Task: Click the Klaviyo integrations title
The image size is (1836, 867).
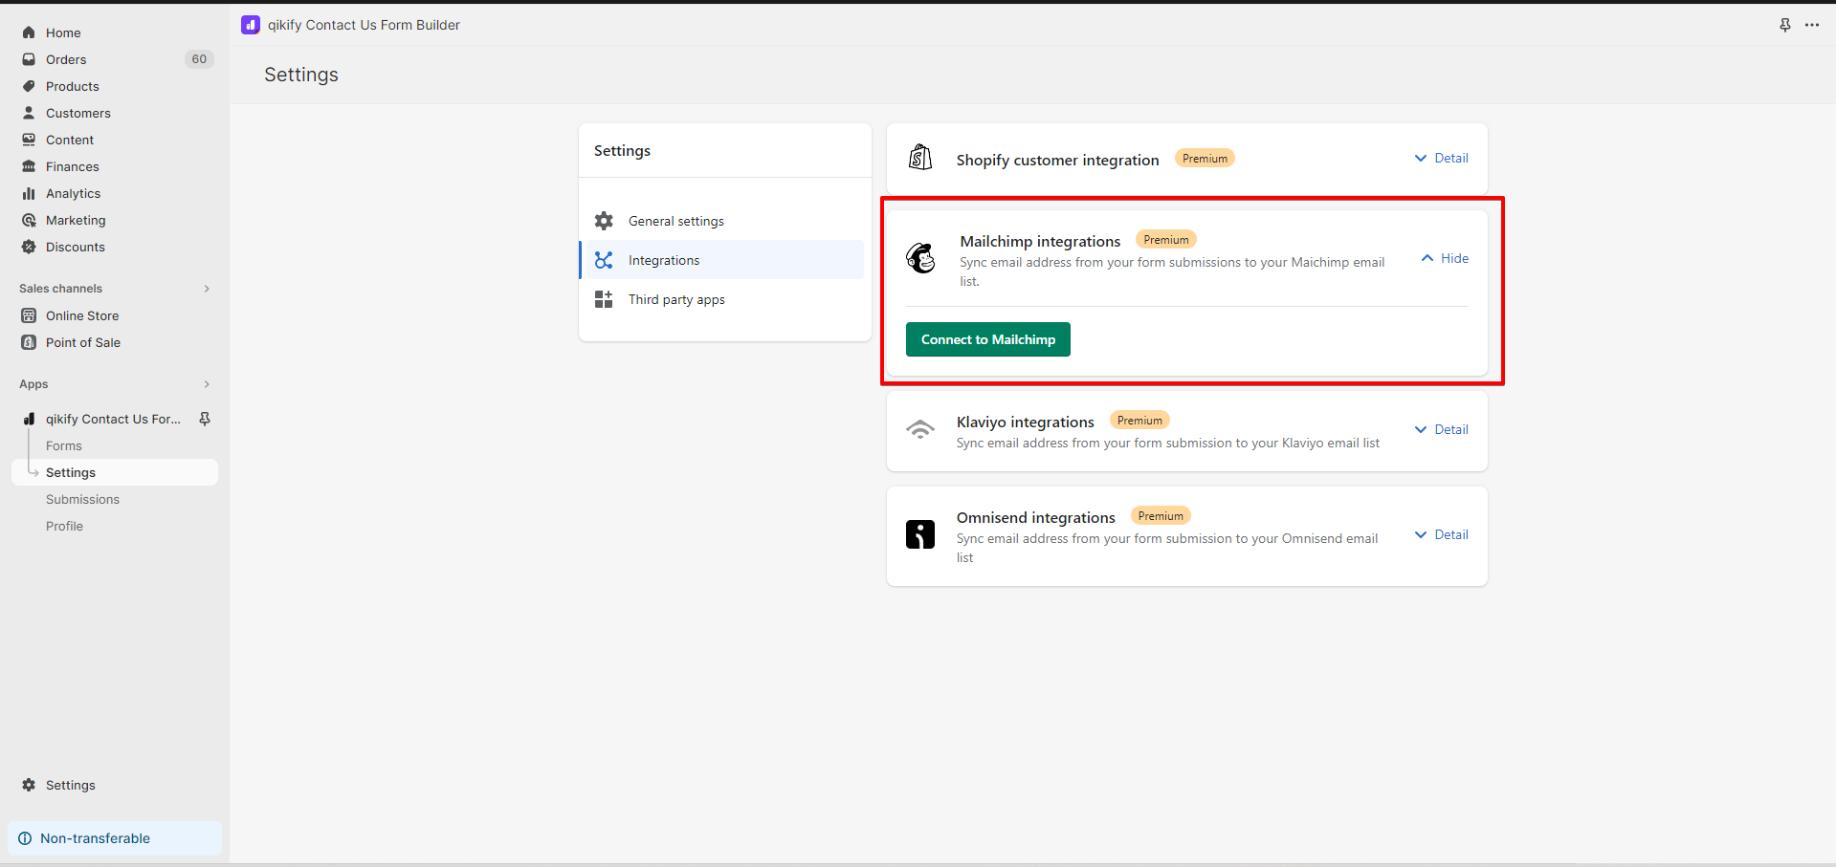Action: tap(1026, 422)
